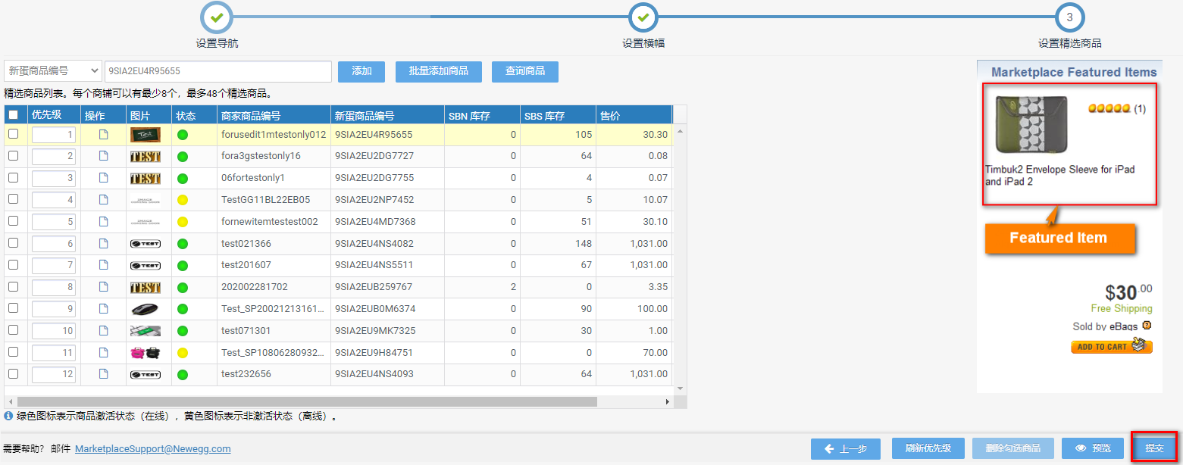Check the row for 06fortestonly1
This screenshot has height=465, width=1183.
pyautogui.click(x=13, y=178)
